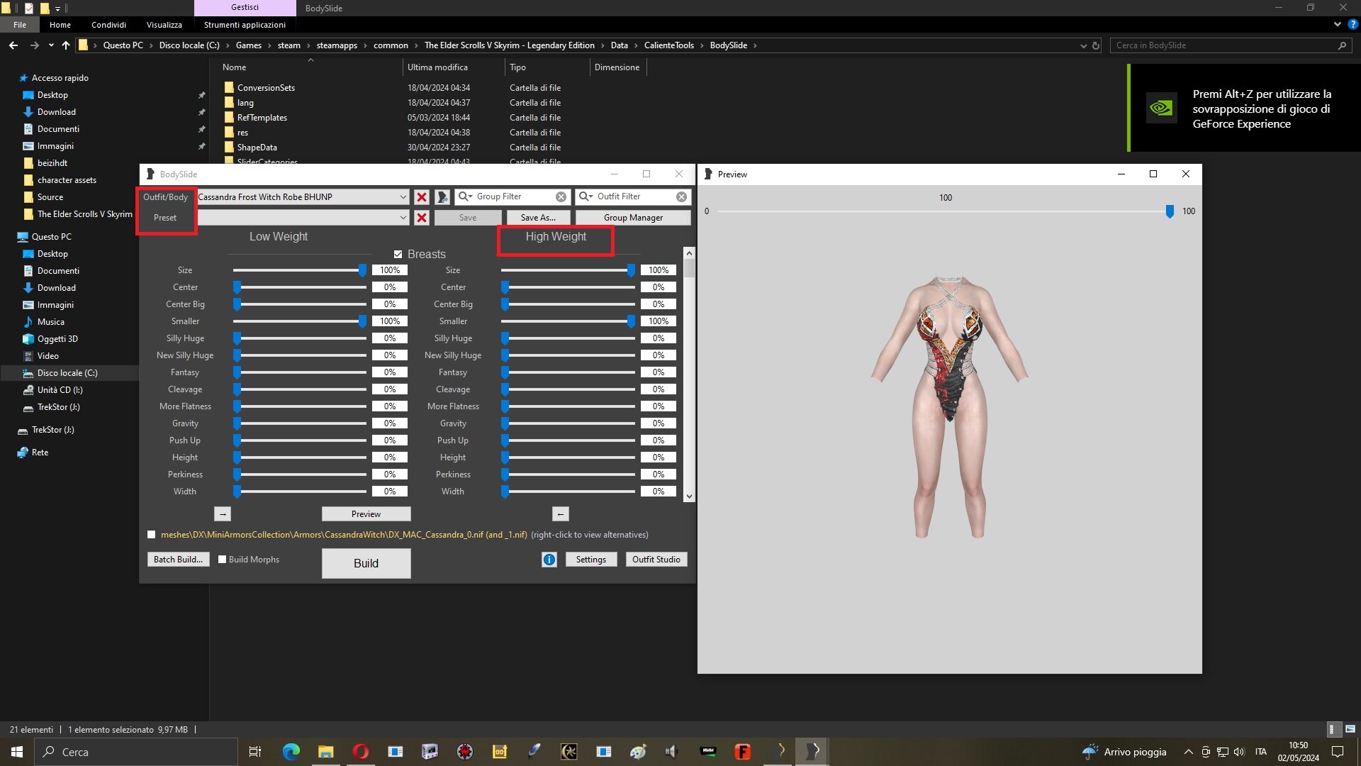This screenshot has width=1361, height=766.
Task: Click the BodySlide slider panel scrollbar down arrow
Action: [x=689, y=496]
